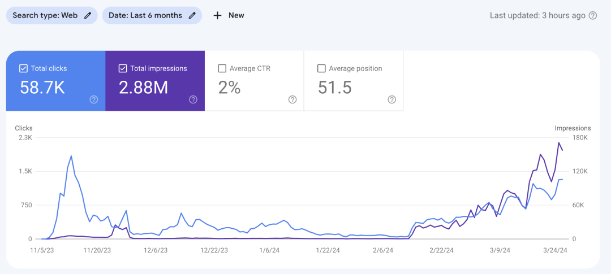Uncheck the Total clicks checkbox
The image size is (611, 274).
(23, 68)
